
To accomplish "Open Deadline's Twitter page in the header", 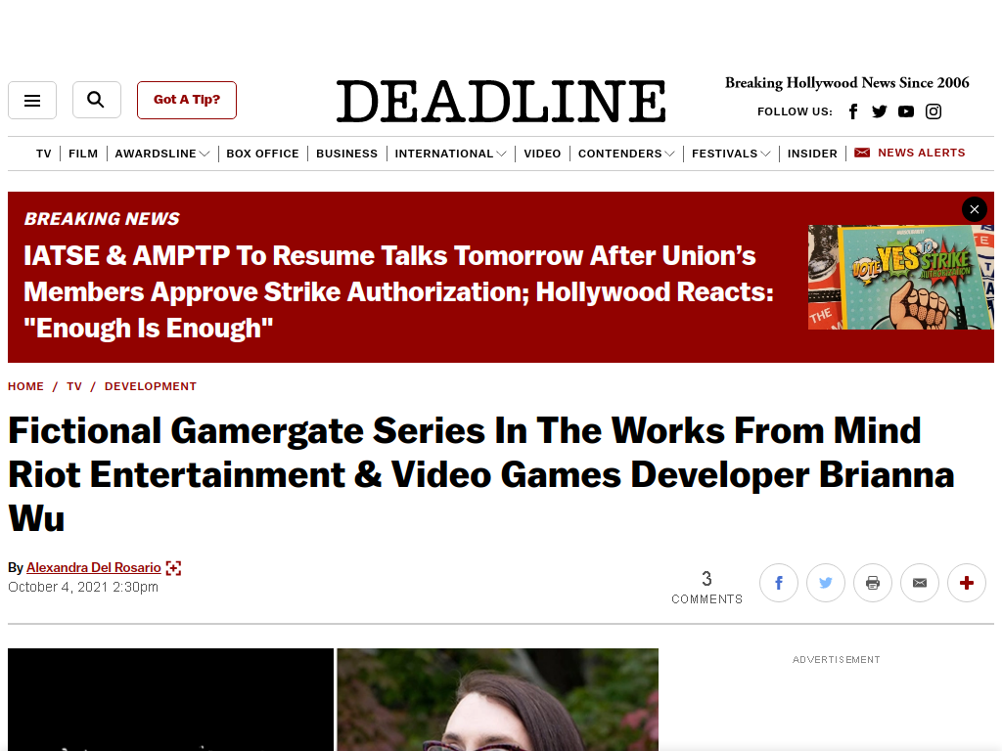I will [x=880, y=111].
